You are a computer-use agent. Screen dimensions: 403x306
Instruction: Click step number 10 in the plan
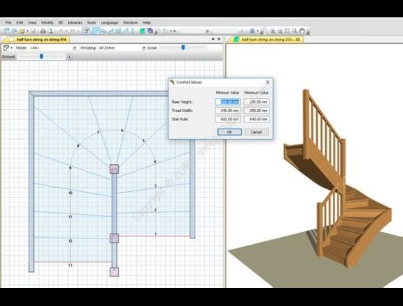point(70,193)
